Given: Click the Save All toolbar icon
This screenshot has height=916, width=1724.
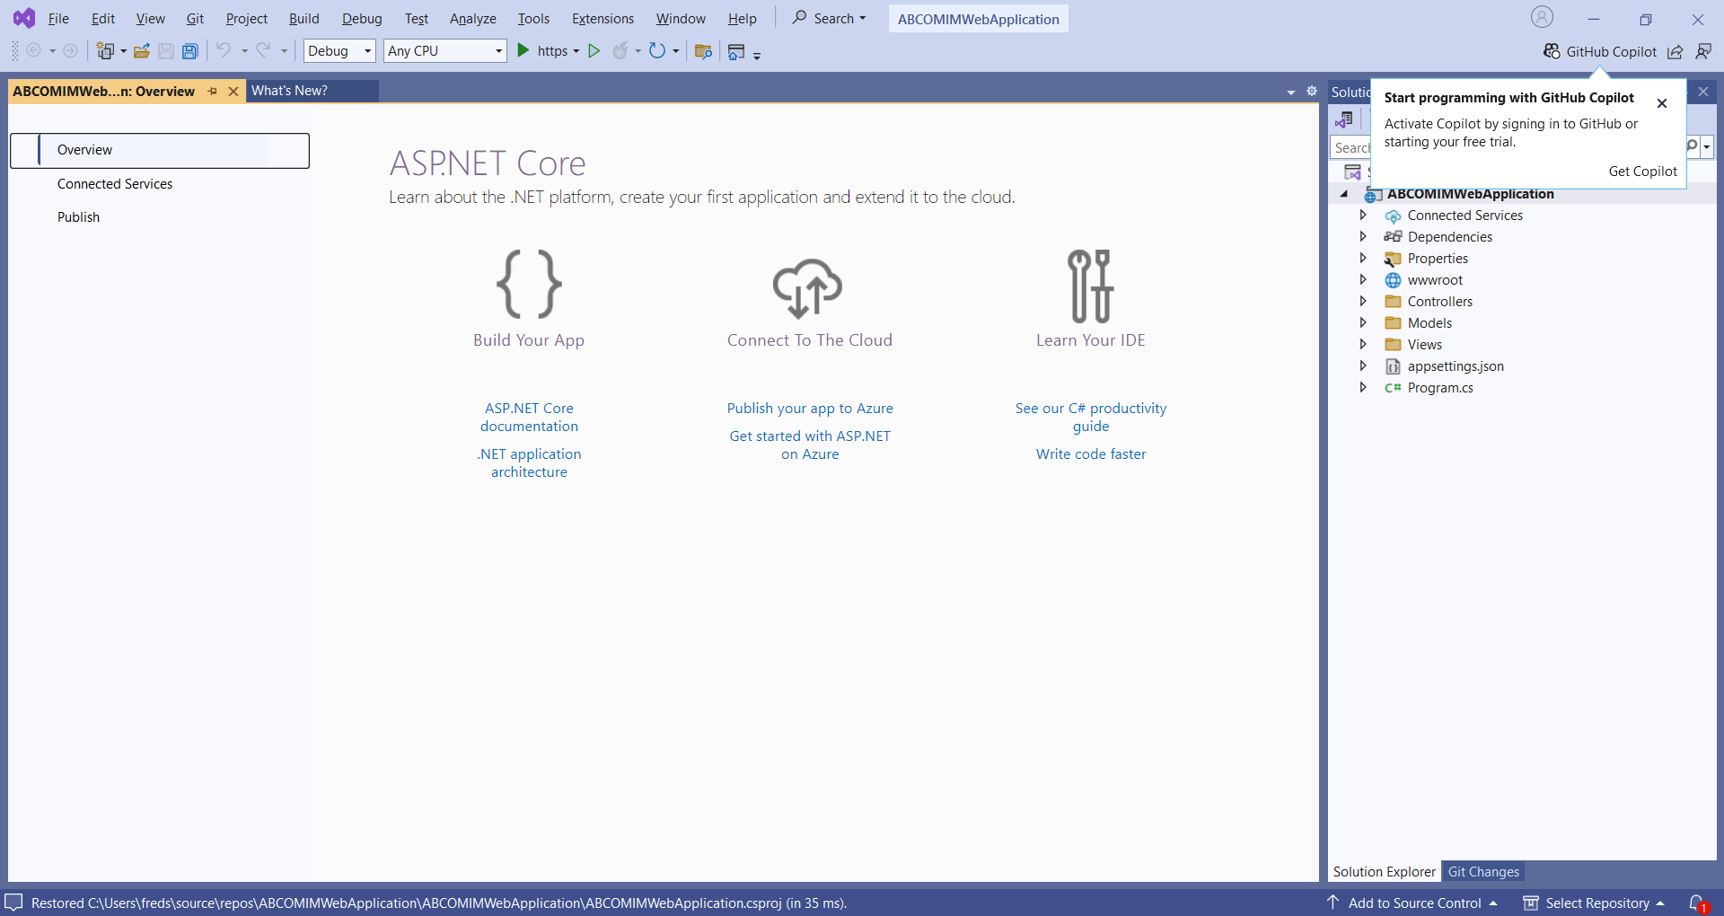Looking at the screenshot, I should tap(189, 51).
